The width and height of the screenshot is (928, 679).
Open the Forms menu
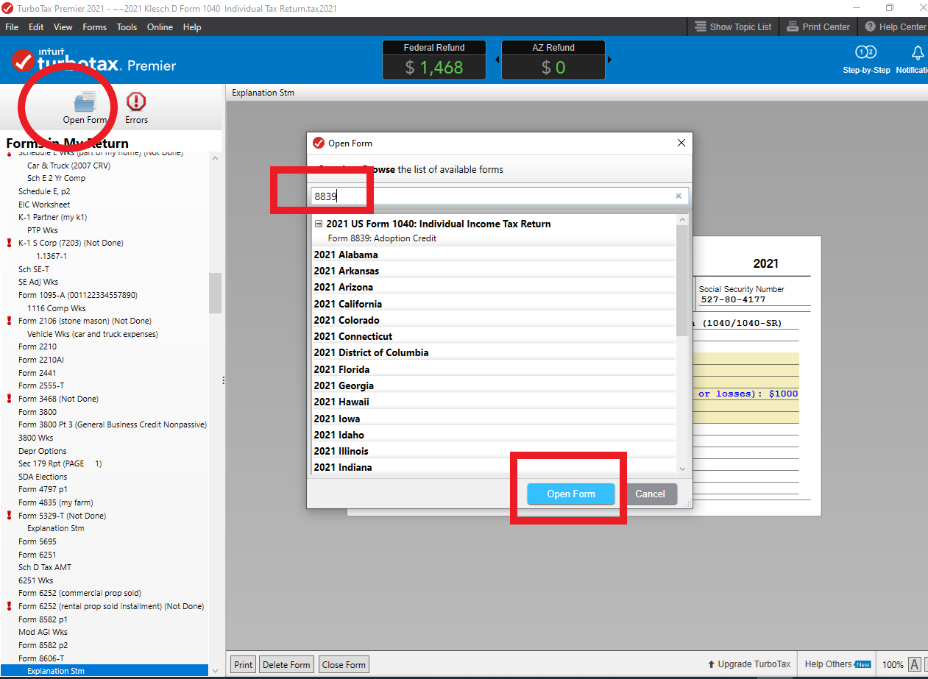click(94, 27)
